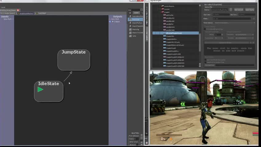Select the JumpState node in the graph
This screenshot has height=147, width=261.
pyautogui.click(x=74, y=60)
